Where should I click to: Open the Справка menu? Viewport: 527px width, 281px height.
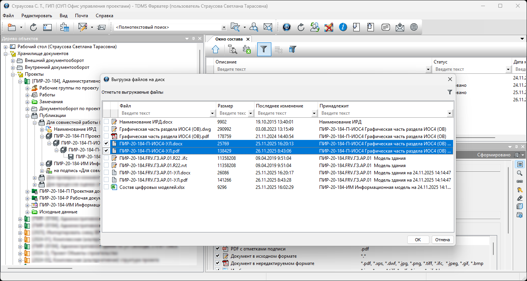click(x=104, y=16)
